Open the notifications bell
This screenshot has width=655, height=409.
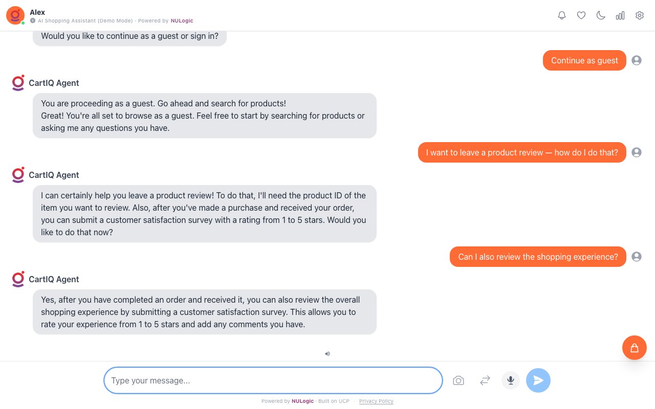coord(562,15)
